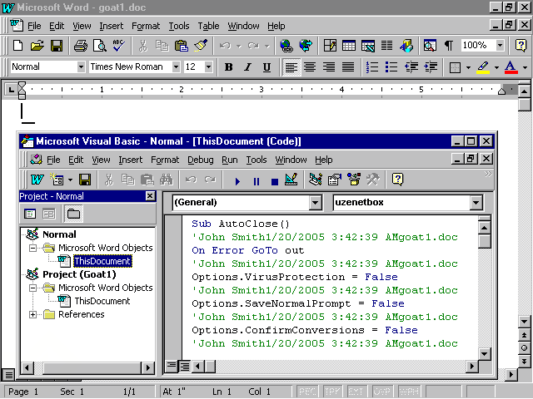Open the Debug menu in Visual Basic
Screen dimensions: 533x399
(x=200, y=160)
